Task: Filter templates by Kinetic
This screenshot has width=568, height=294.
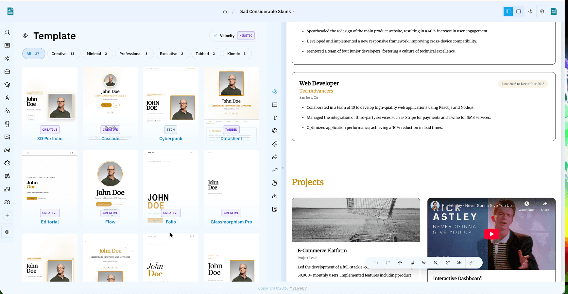Action: (237, 54)
